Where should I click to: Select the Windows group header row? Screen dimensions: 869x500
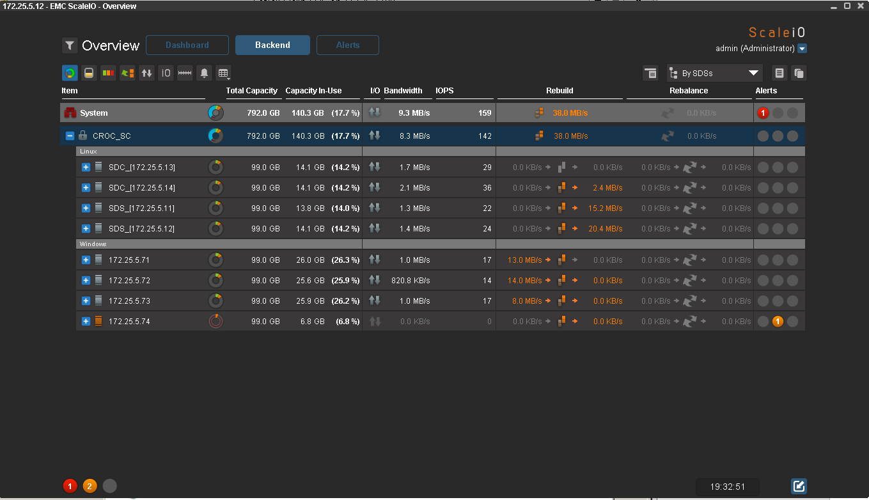point(440,244)
